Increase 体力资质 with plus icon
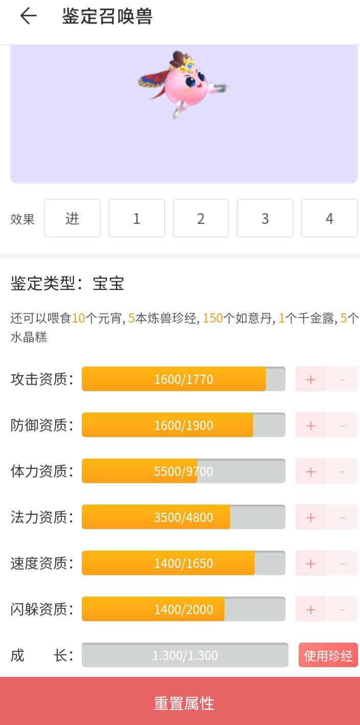This screenshot has height=725, width=360. click(x=311, y=471)
